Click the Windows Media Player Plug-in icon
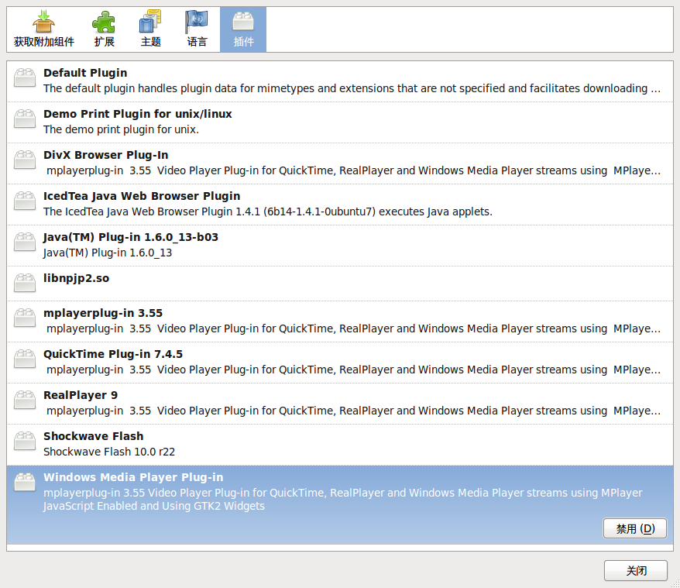Viewport: 680px width, 588px height. click(25, 482)
